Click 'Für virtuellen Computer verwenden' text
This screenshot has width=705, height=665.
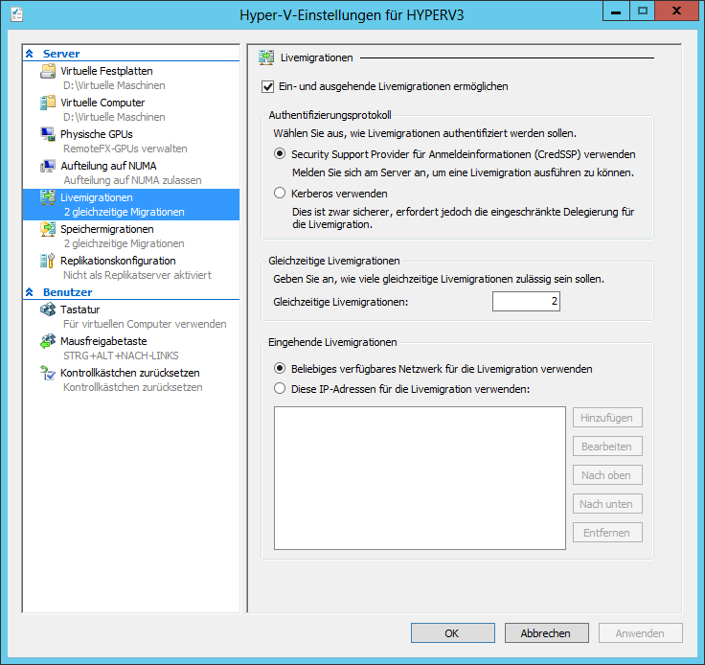145,324
